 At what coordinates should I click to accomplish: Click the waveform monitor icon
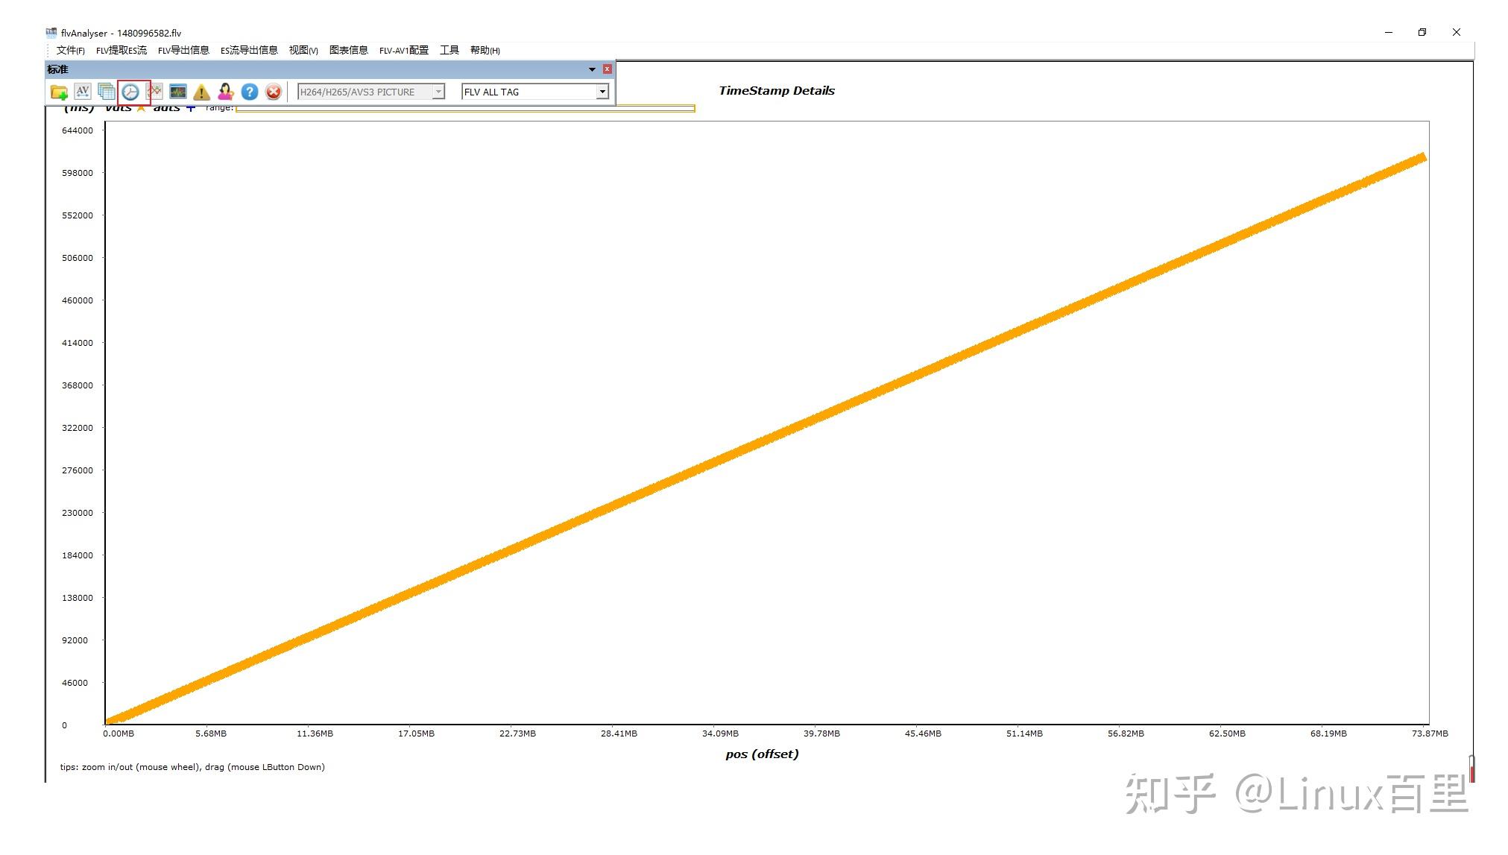pyautogui.click(x=178, y=92)
